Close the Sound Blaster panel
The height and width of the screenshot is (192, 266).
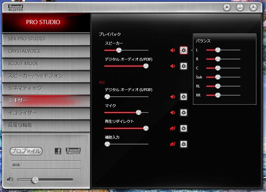(x=253, y=7)
